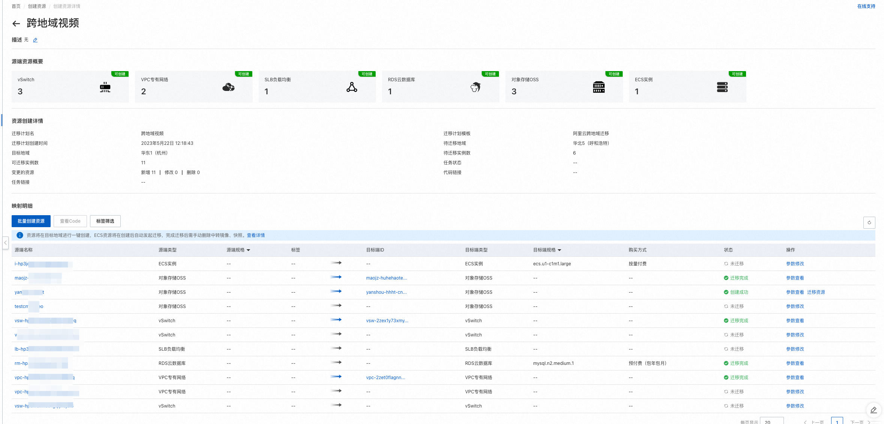
Task: Open target ID maojz-huhehaote... link
Action: tap(386, 278)
